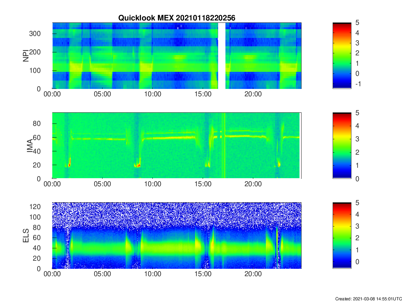Click the 00:00 time label under NPI plot
Viewport: 402px width, 302px height.
[x=52, y=95]
